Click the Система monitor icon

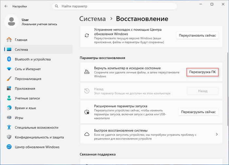(9, 49)
